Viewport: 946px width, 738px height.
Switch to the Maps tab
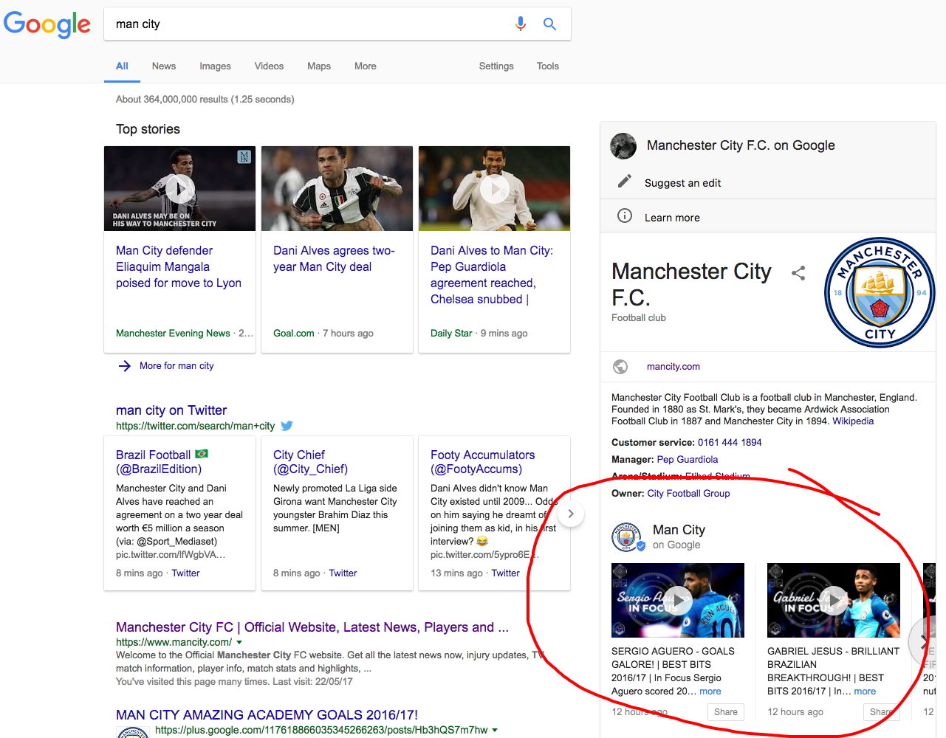pyautogui.click(x=319, y=66)
